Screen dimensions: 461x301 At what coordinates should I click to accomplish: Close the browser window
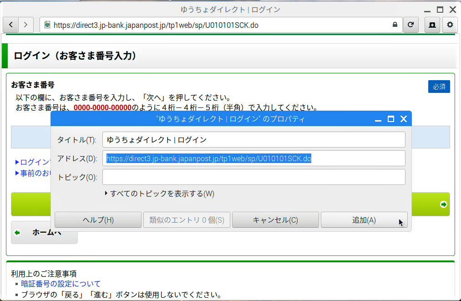point(453,10)
